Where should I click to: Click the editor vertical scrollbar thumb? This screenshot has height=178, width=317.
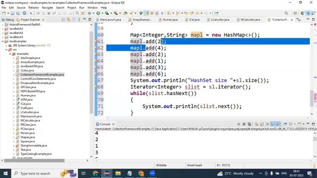pyautogui.click(x=312, y=98)
